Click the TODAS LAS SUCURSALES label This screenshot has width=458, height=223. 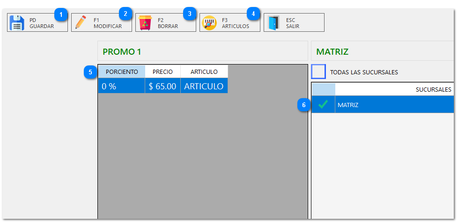tap(364, 72)
